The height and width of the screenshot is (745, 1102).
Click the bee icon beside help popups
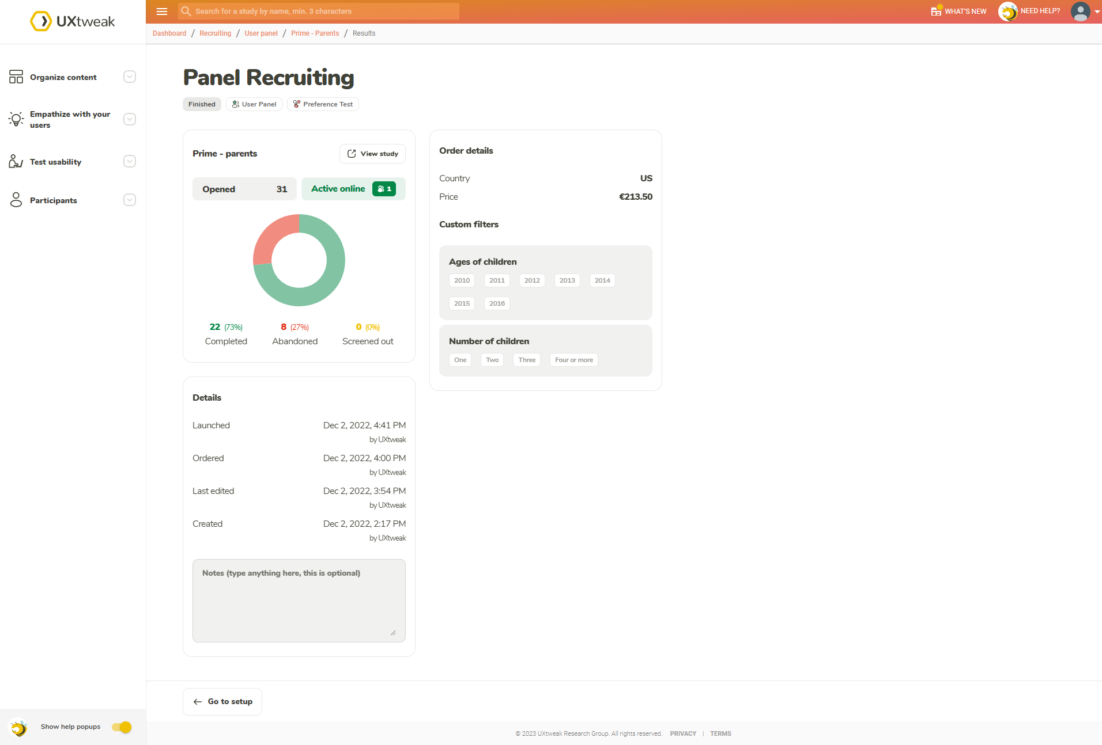[18, 728]
